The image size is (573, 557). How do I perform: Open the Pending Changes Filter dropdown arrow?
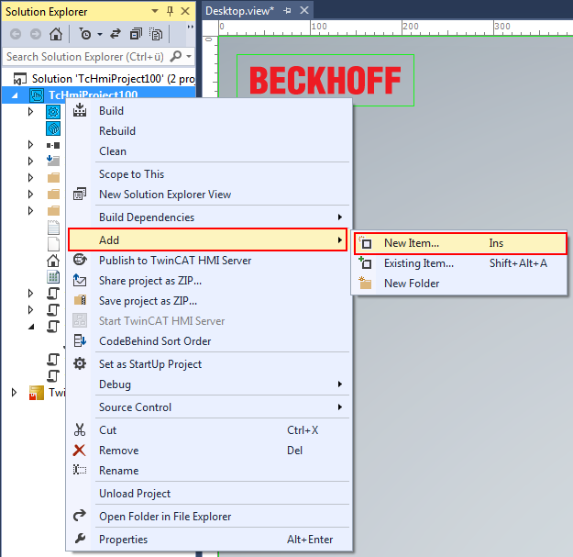[100, 34]
